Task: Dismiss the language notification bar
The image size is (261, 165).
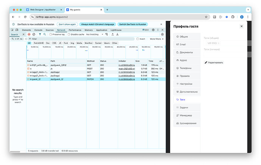Action: pyautogui.click(x=161, y=24)
